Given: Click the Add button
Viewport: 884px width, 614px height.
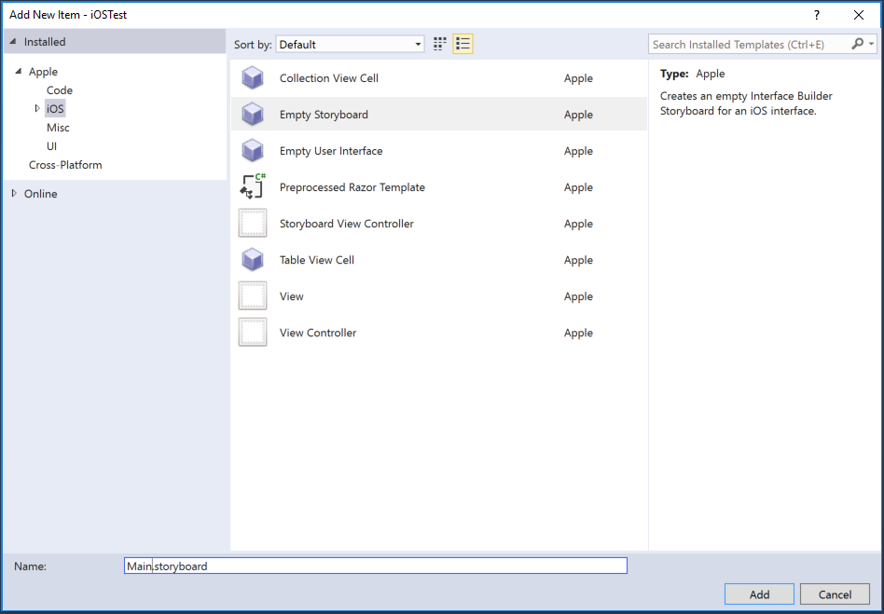Looking at the screenshot, I should 759,594.
